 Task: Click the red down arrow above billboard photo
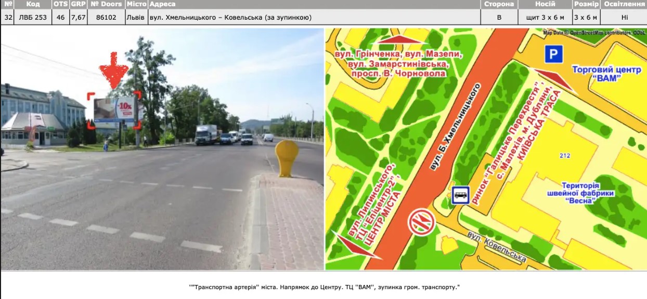(113, 70)
